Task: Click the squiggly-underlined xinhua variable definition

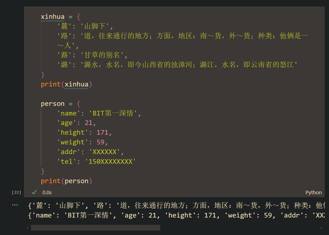Action: pyautogui.click(x=53, y=17)
